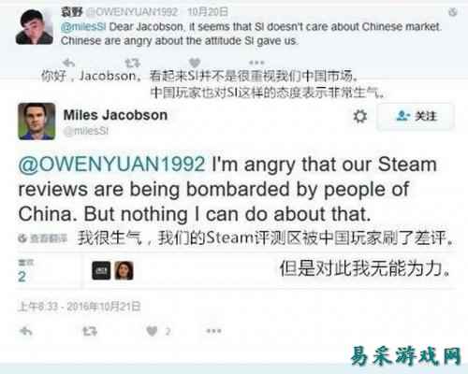Open @OWENYUAN1992 mention link in the tweet
Viewport: 468px width, 374px height.
[112, 164]
